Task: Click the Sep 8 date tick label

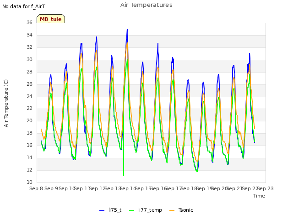Action: click(x=36, y=188)
